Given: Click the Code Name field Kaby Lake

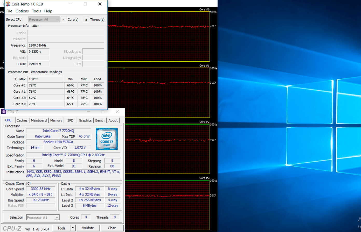Looking at the screenshot, I should (43, 136).
